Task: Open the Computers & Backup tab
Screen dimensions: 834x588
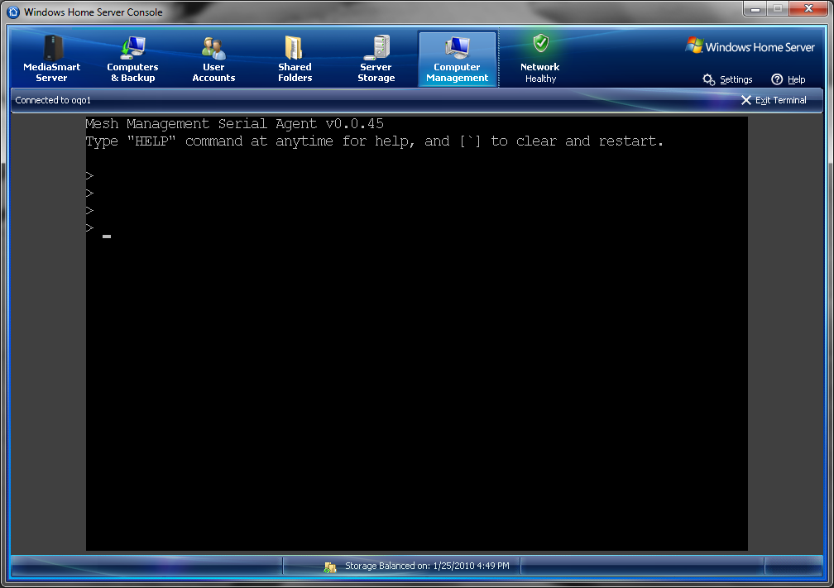Action: (x=132, y=59)
